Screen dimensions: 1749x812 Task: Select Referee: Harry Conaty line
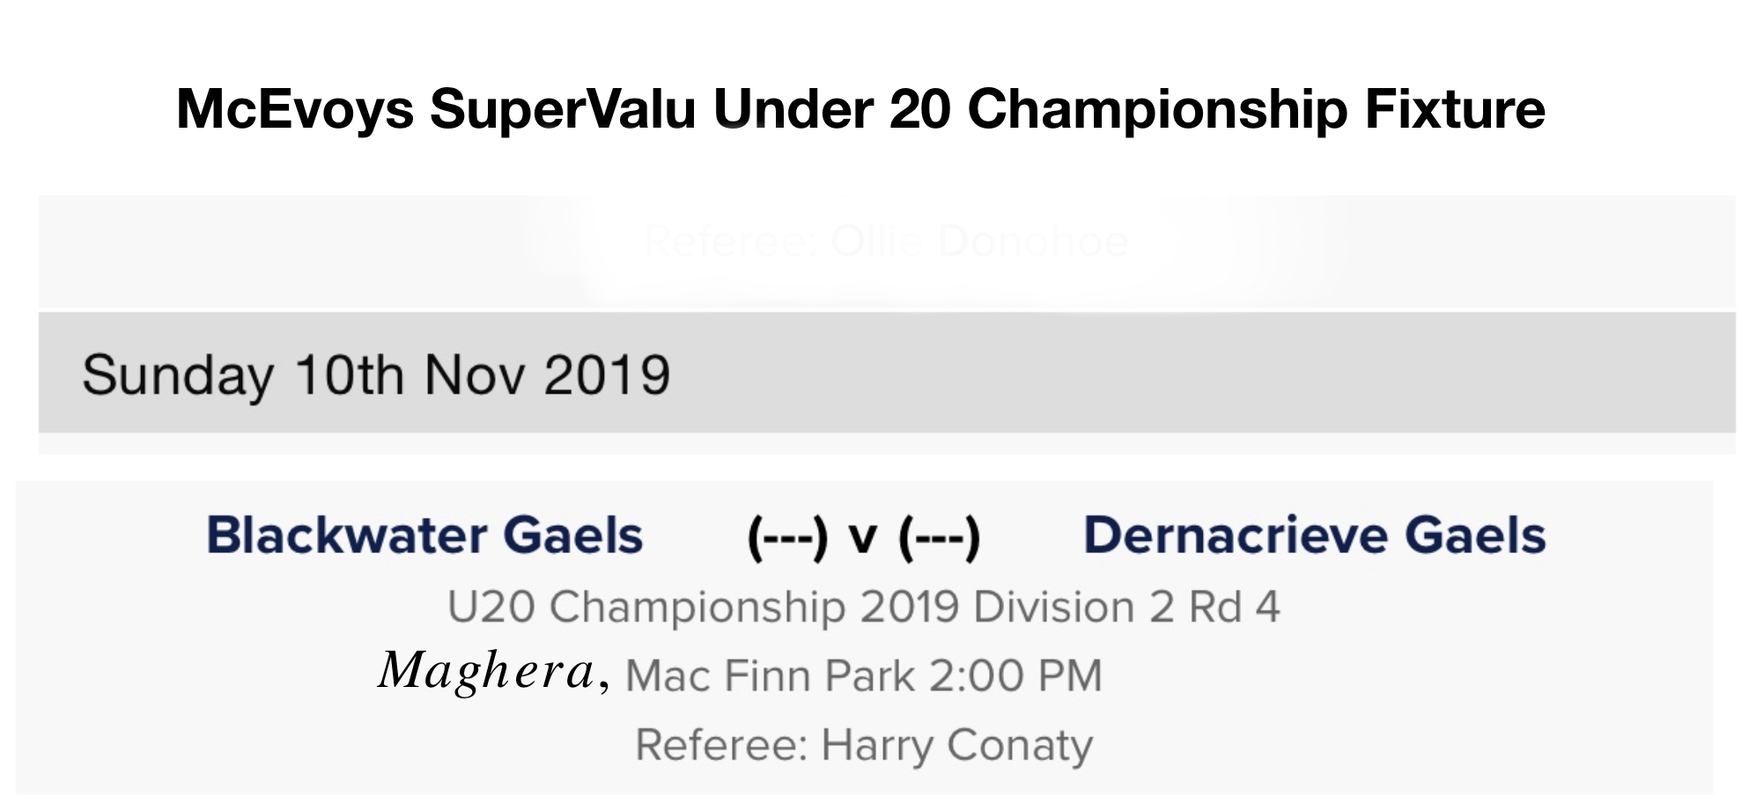pyautogui.click(x=864, y=745)
